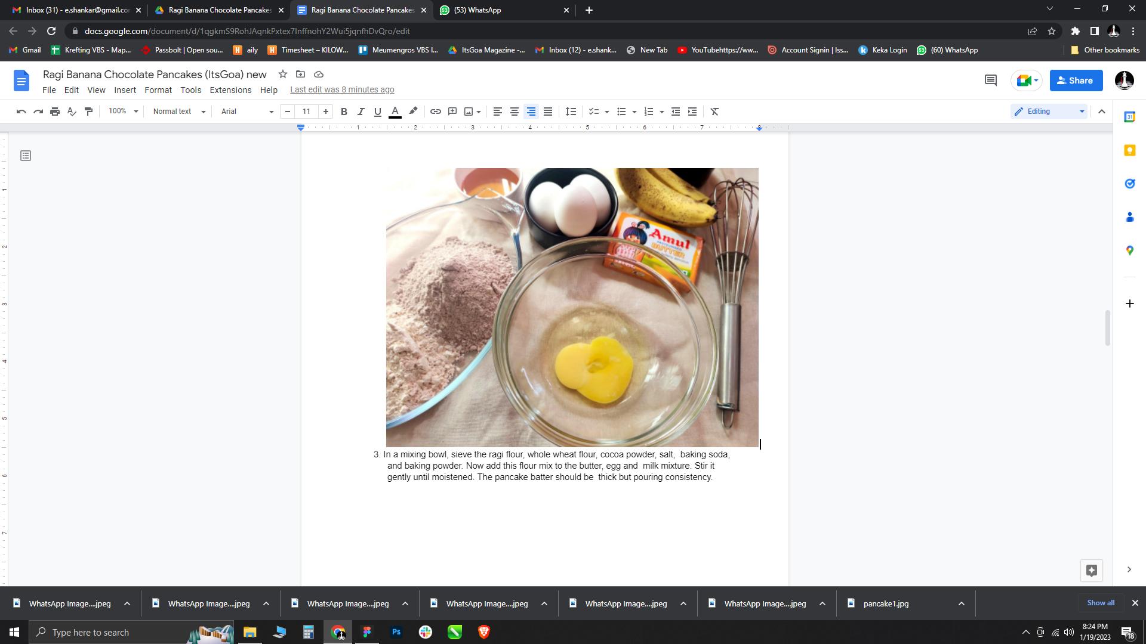Open comment history icon

coord(991,80)
